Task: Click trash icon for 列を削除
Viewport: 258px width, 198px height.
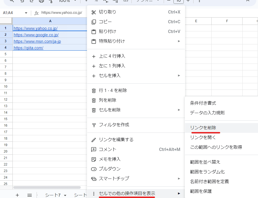Action: pyautogui.click(x=93, y=100)
